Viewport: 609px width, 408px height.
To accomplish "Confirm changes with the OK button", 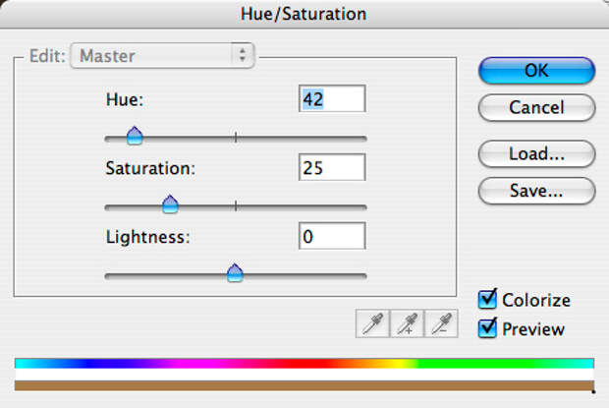I will tap(536, 71).
